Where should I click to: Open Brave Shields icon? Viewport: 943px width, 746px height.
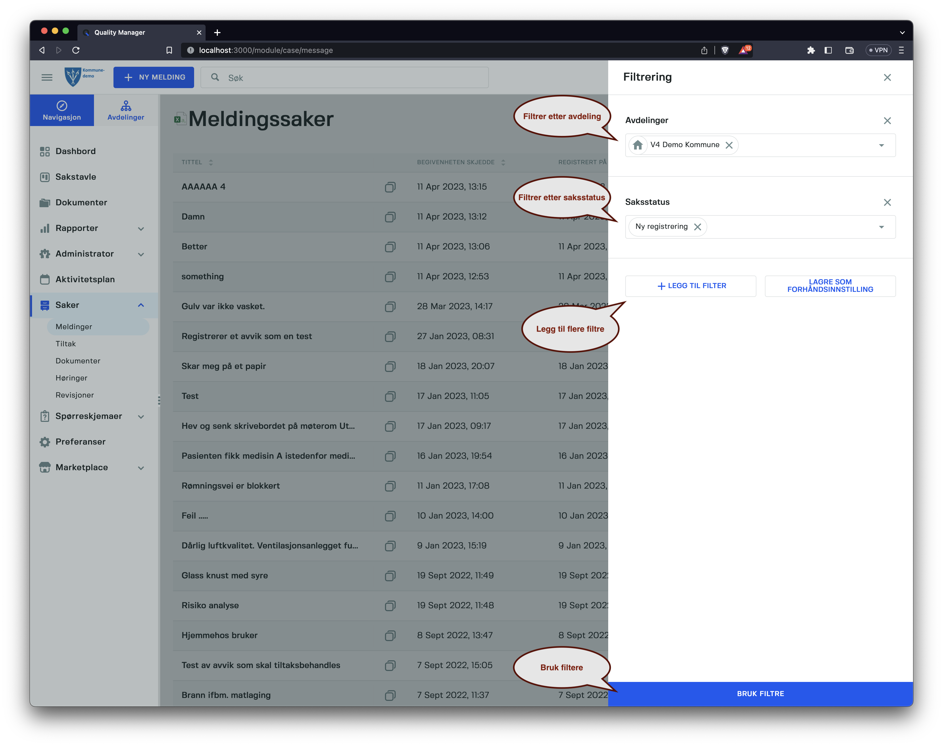(725, 50)
